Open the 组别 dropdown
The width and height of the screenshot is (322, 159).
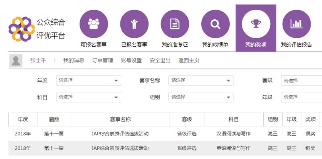pyautogui.click(x=201, y=97)
